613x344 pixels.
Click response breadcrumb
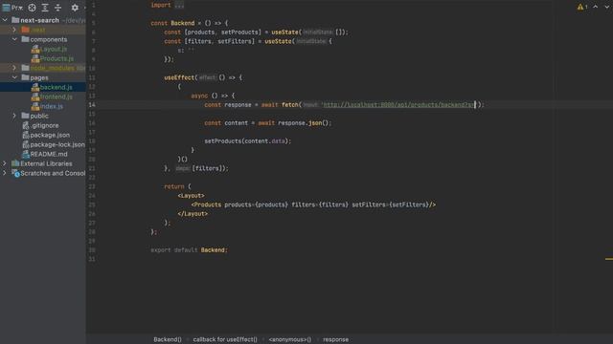pos(335,339)
